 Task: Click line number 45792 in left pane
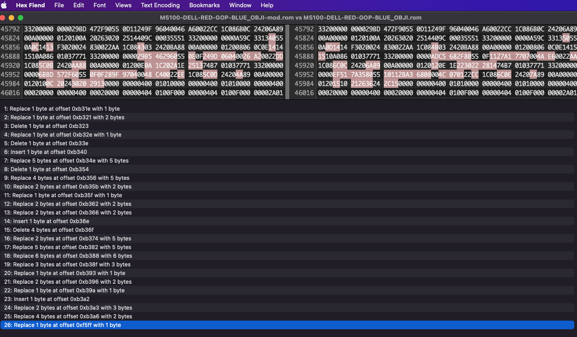click(x=10, y=29)
